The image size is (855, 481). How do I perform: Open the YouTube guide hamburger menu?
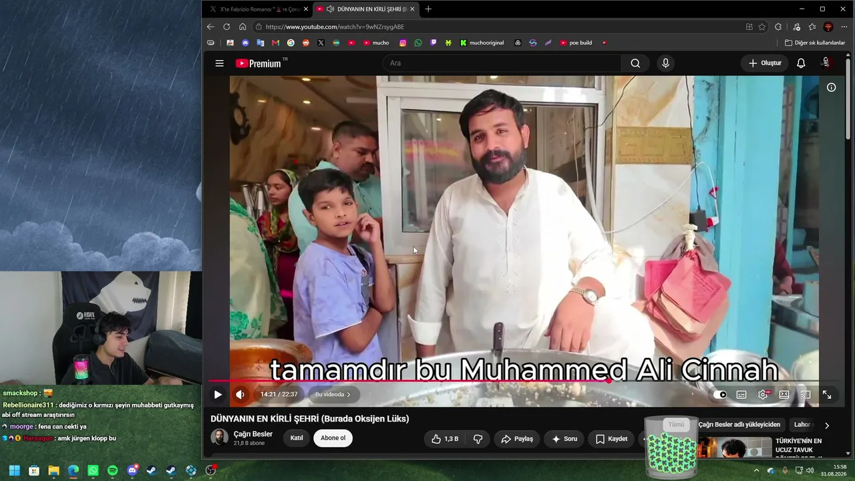219,63
